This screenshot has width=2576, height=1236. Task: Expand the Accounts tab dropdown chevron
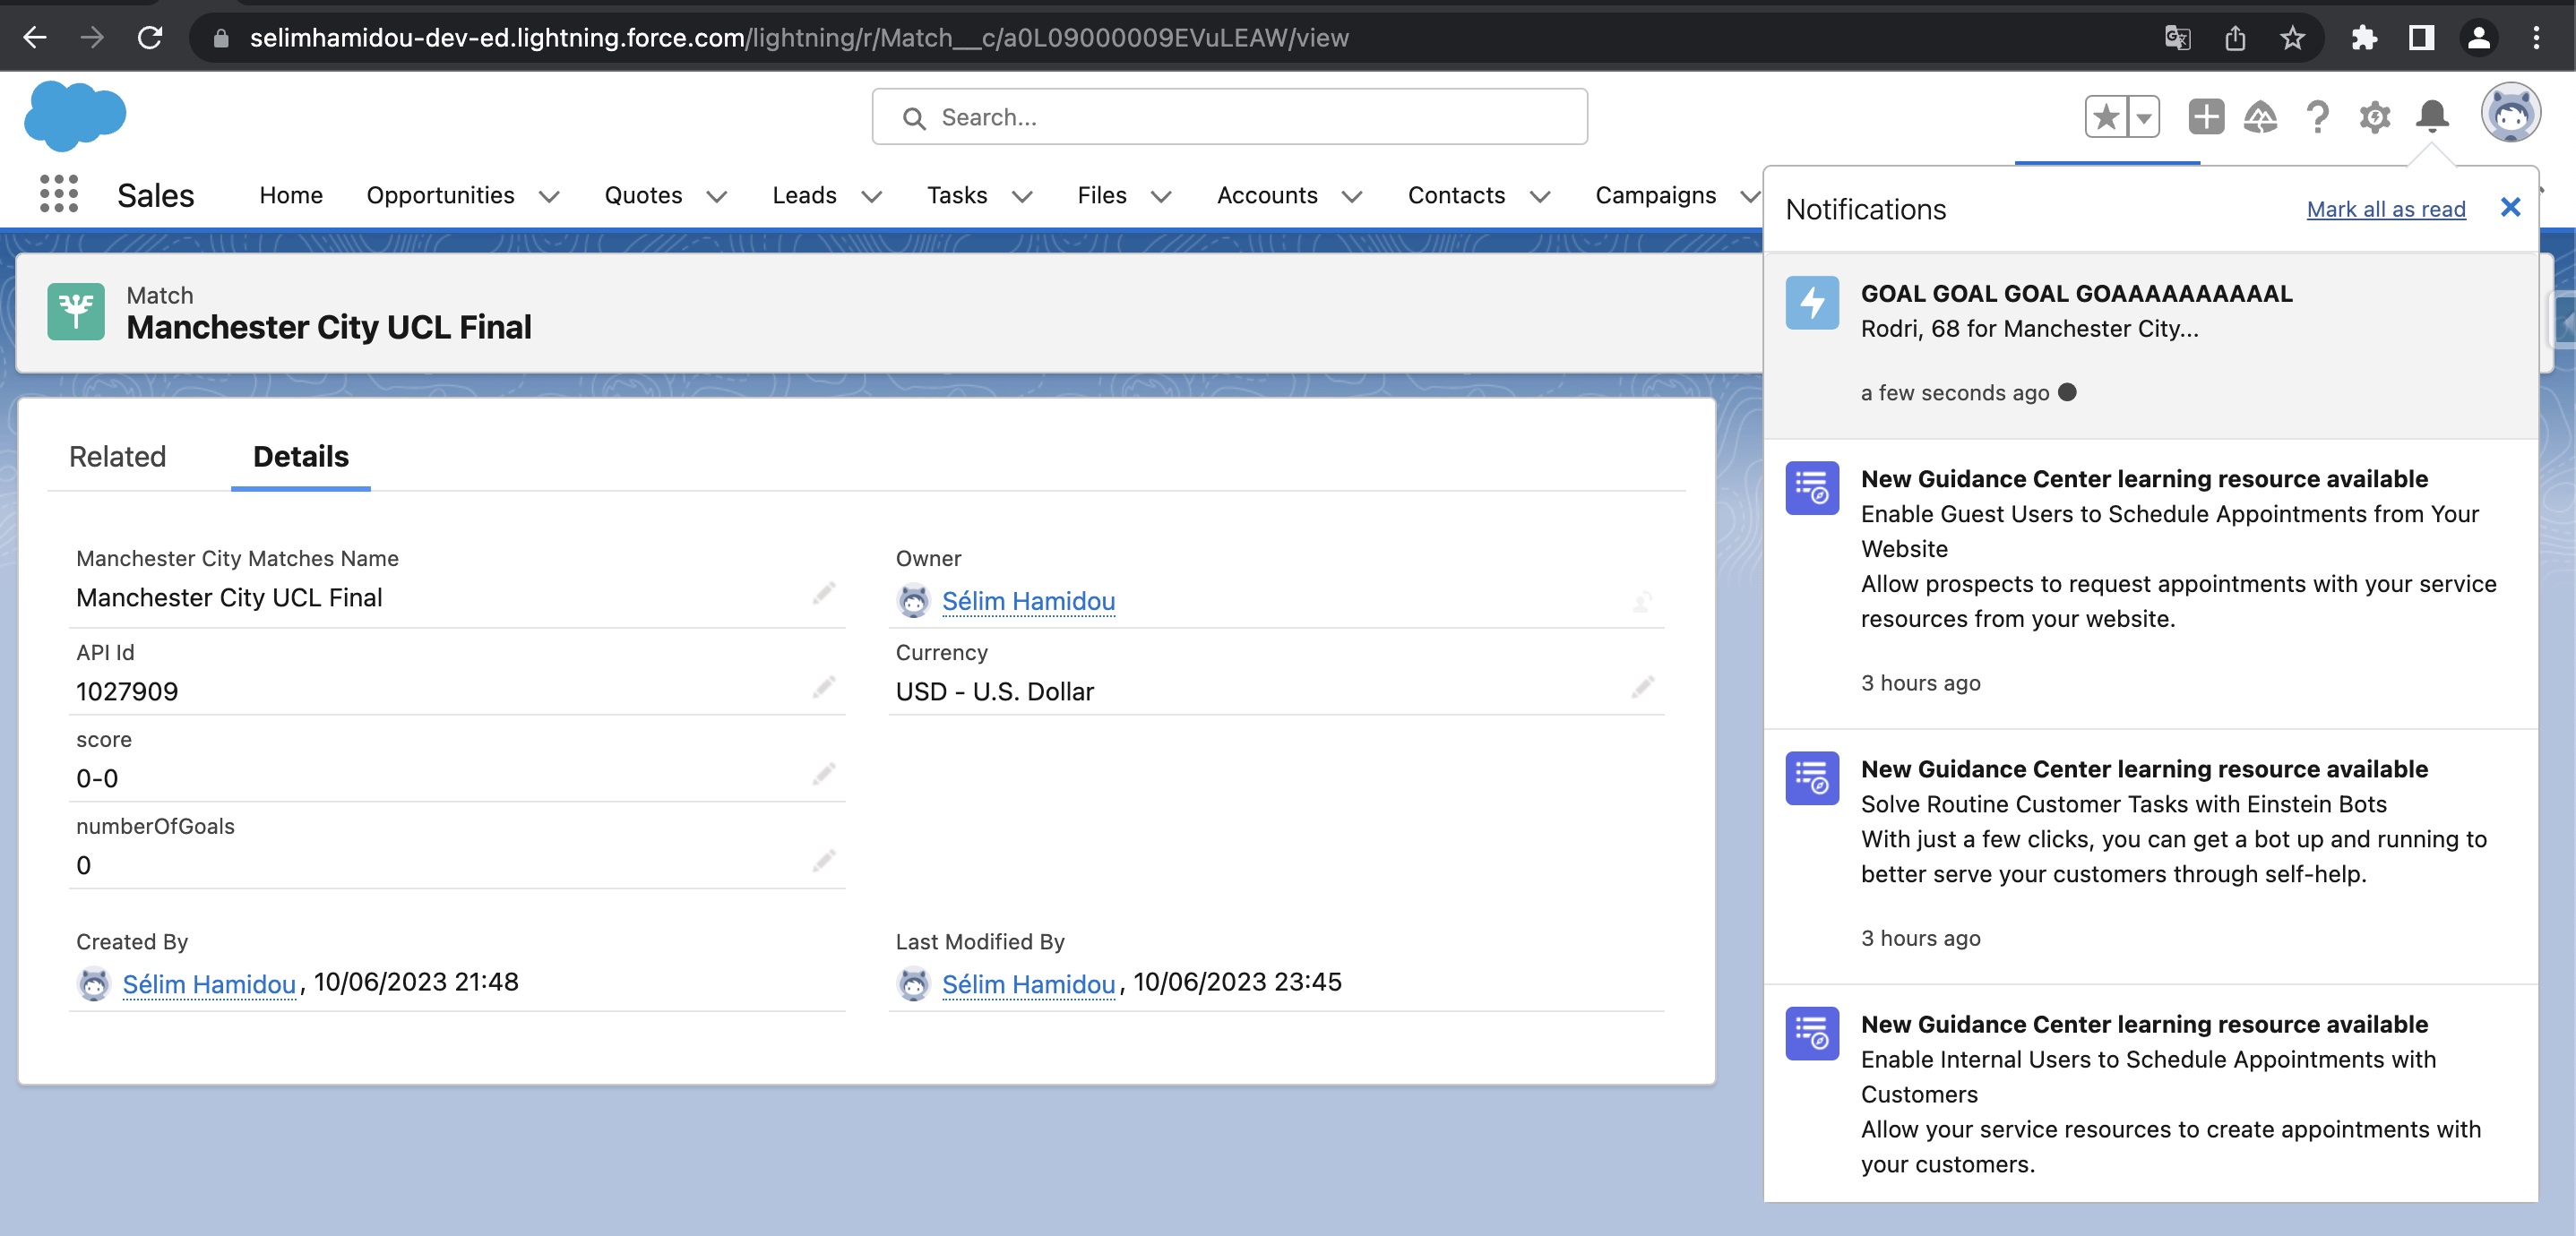tap(1351, 197)
